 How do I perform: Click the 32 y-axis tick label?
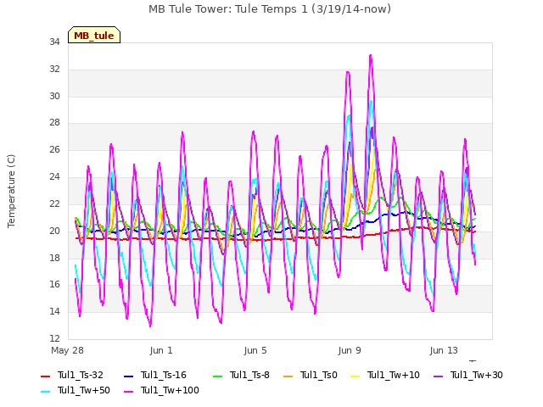pos(54,70)
